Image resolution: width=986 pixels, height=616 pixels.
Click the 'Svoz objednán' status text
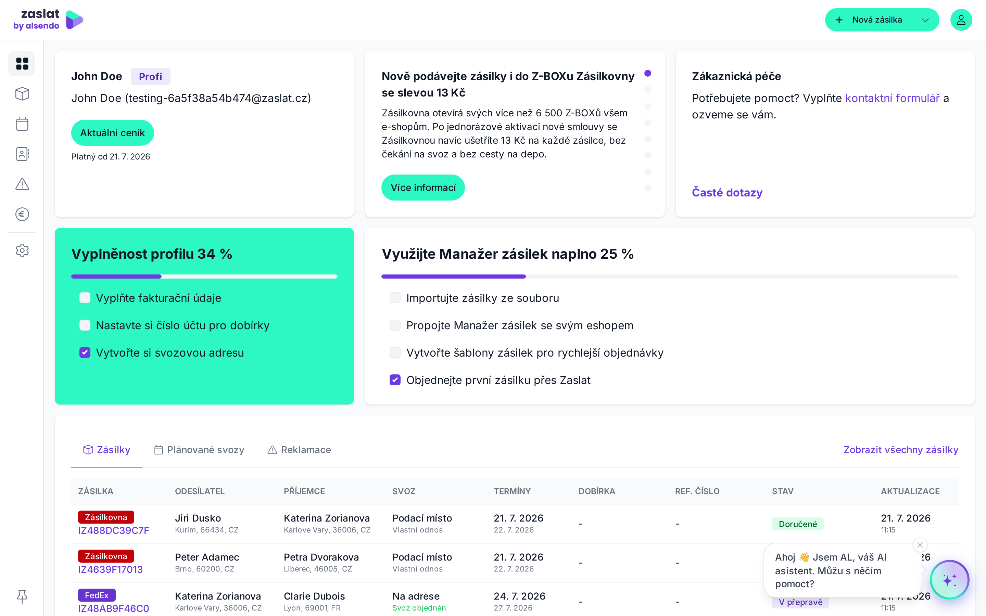pos(419,608)
